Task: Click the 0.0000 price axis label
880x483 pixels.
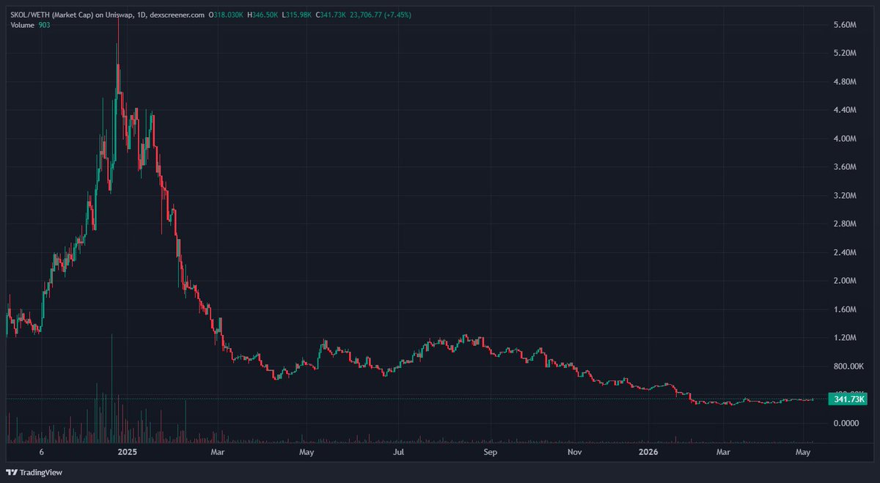Action: coord(848,424)
